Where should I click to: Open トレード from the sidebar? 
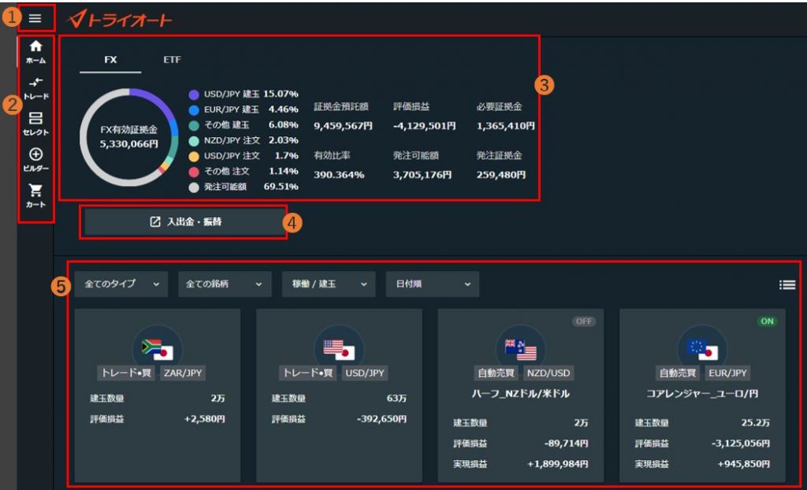point(35,88)
